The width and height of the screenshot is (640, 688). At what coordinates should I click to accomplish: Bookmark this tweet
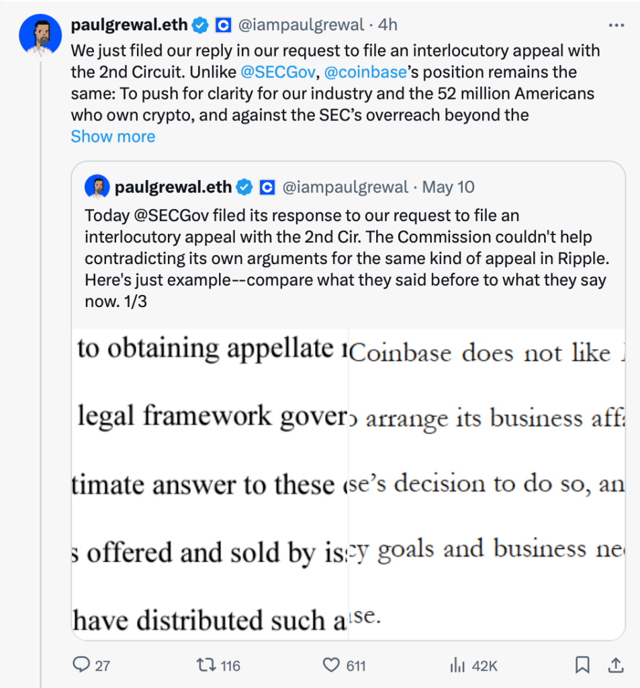(582, 665)
